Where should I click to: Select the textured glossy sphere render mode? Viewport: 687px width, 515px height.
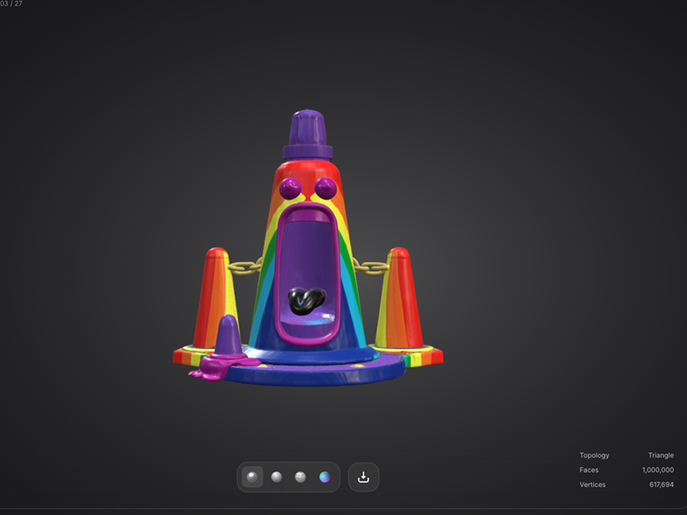[x=252, y=477]
